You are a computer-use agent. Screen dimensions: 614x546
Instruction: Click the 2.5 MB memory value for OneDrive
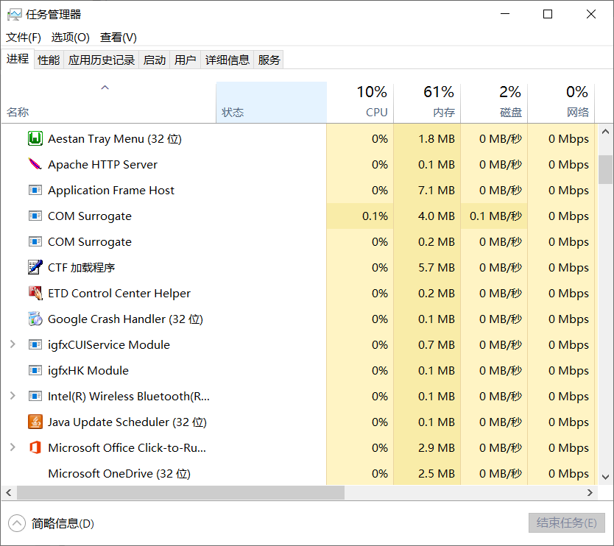[x=437, y=474]
